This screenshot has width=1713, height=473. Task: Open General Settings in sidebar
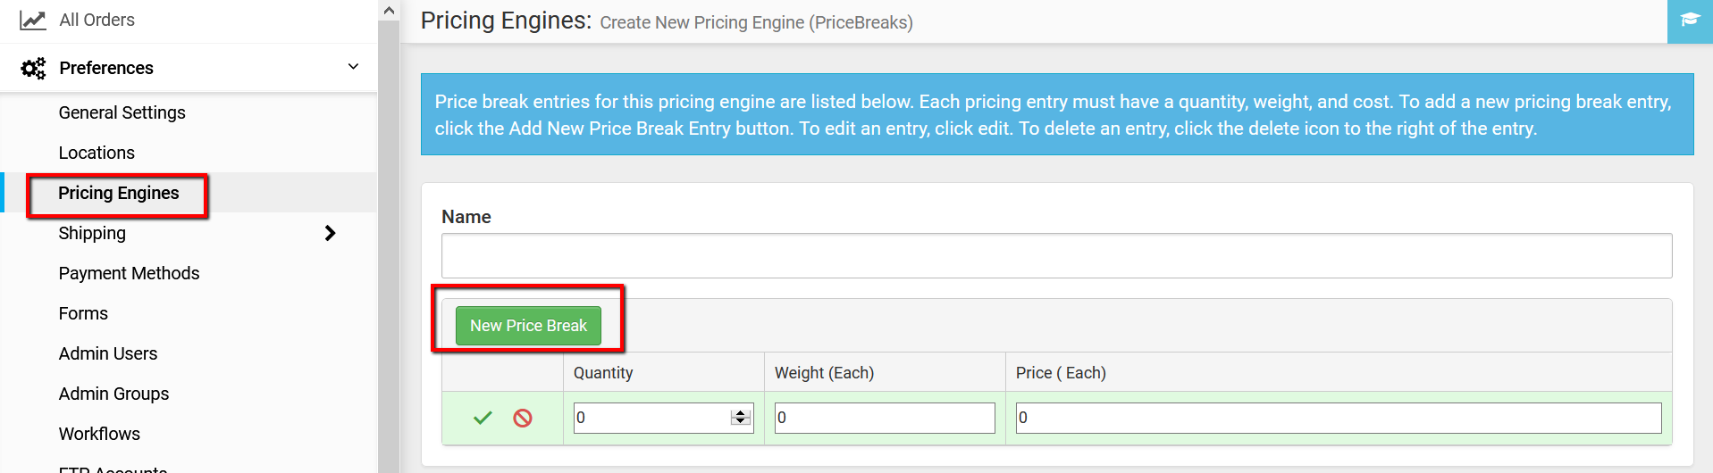coord(122,112)
